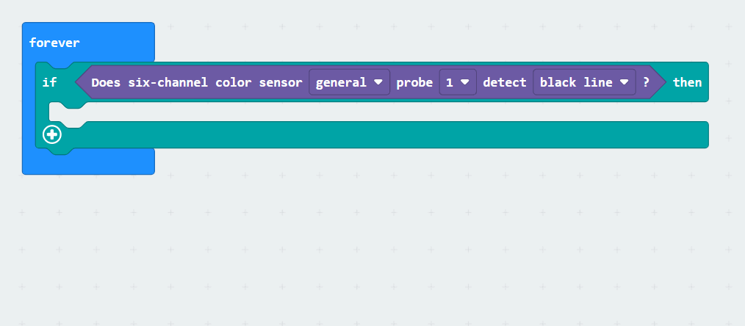The width and height of the screenshot is (745, 326).
Task: Click the blue bottom section of the forever block
Action: coord(88,162)
